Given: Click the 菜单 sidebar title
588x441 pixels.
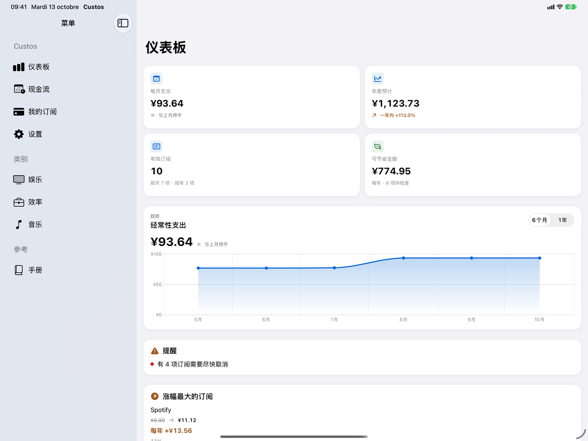Looking at the screenshot, I should click(x=68, y=23).
